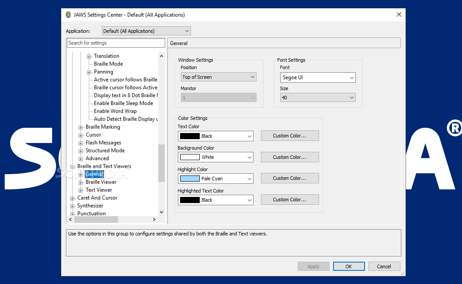Click the JAWS shark icon in title bar

[68, 15]
